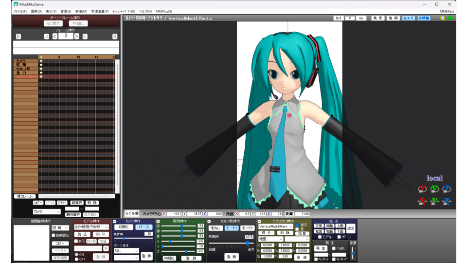Select the VerticalMask keyframe diamond
Viewport: 467px width, 263px height.
(41, 76)
